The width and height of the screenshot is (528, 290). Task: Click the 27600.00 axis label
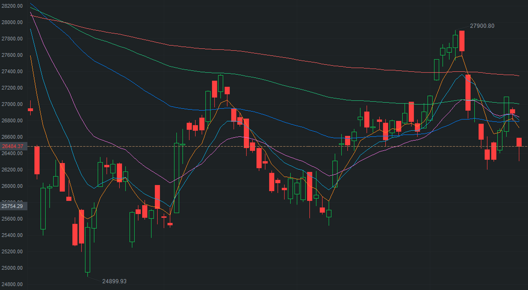point(12,55)
